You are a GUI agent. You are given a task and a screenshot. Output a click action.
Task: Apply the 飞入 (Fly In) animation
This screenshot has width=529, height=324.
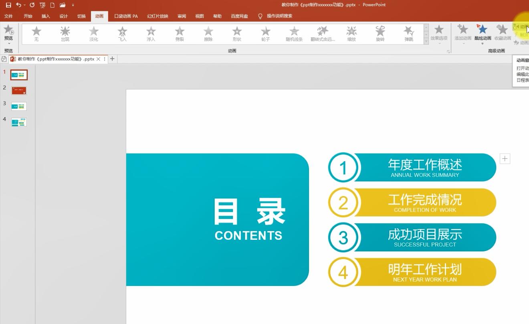pyautogui.click(x=122, y=33)
